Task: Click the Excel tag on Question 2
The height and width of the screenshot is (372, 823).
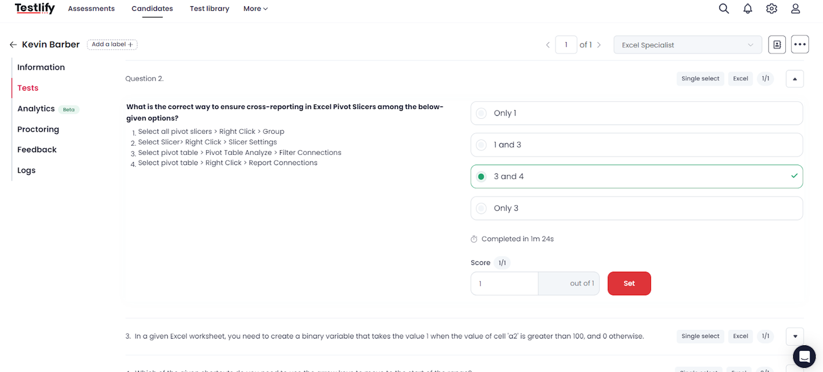Action: (x=741, y=79)
